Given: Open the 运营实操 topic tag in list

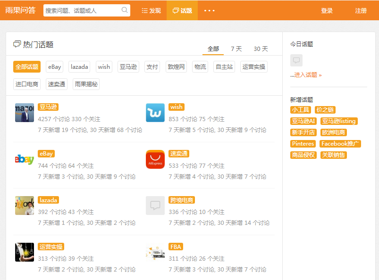Looking at the screenshot, I should point(51,247).
